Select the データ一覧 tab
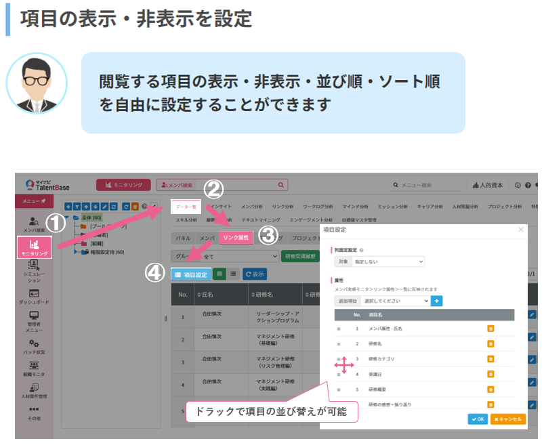The width and height of the screenshot is (544, 445). tap(186, 207)
